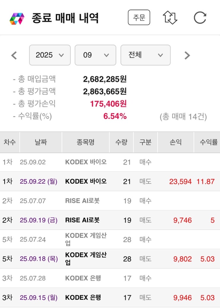This screenshot has width=220, height=308.
Task: Go to previous month with left arrow
Action: pos(14,55)
